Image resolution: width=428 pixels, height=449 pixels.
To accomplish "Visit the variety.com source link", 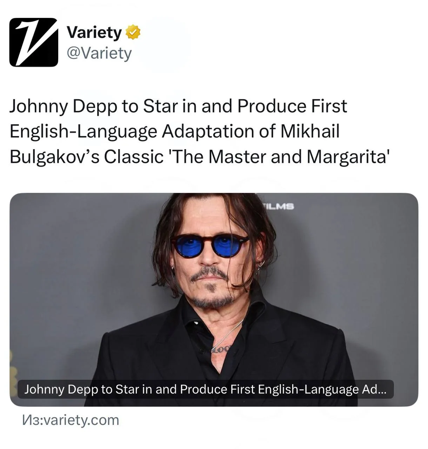I will 71,420.
